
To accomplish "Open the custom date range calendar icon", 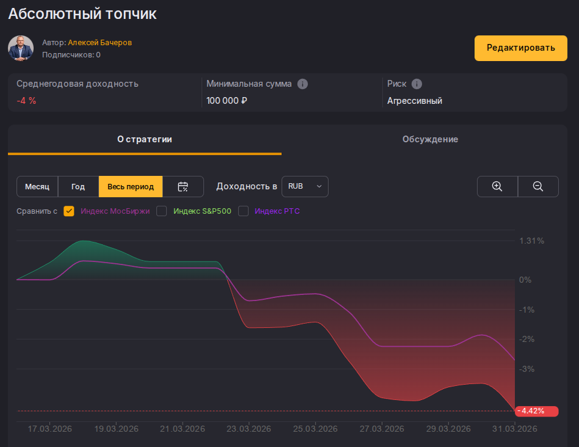I will [x=183, y=186].
